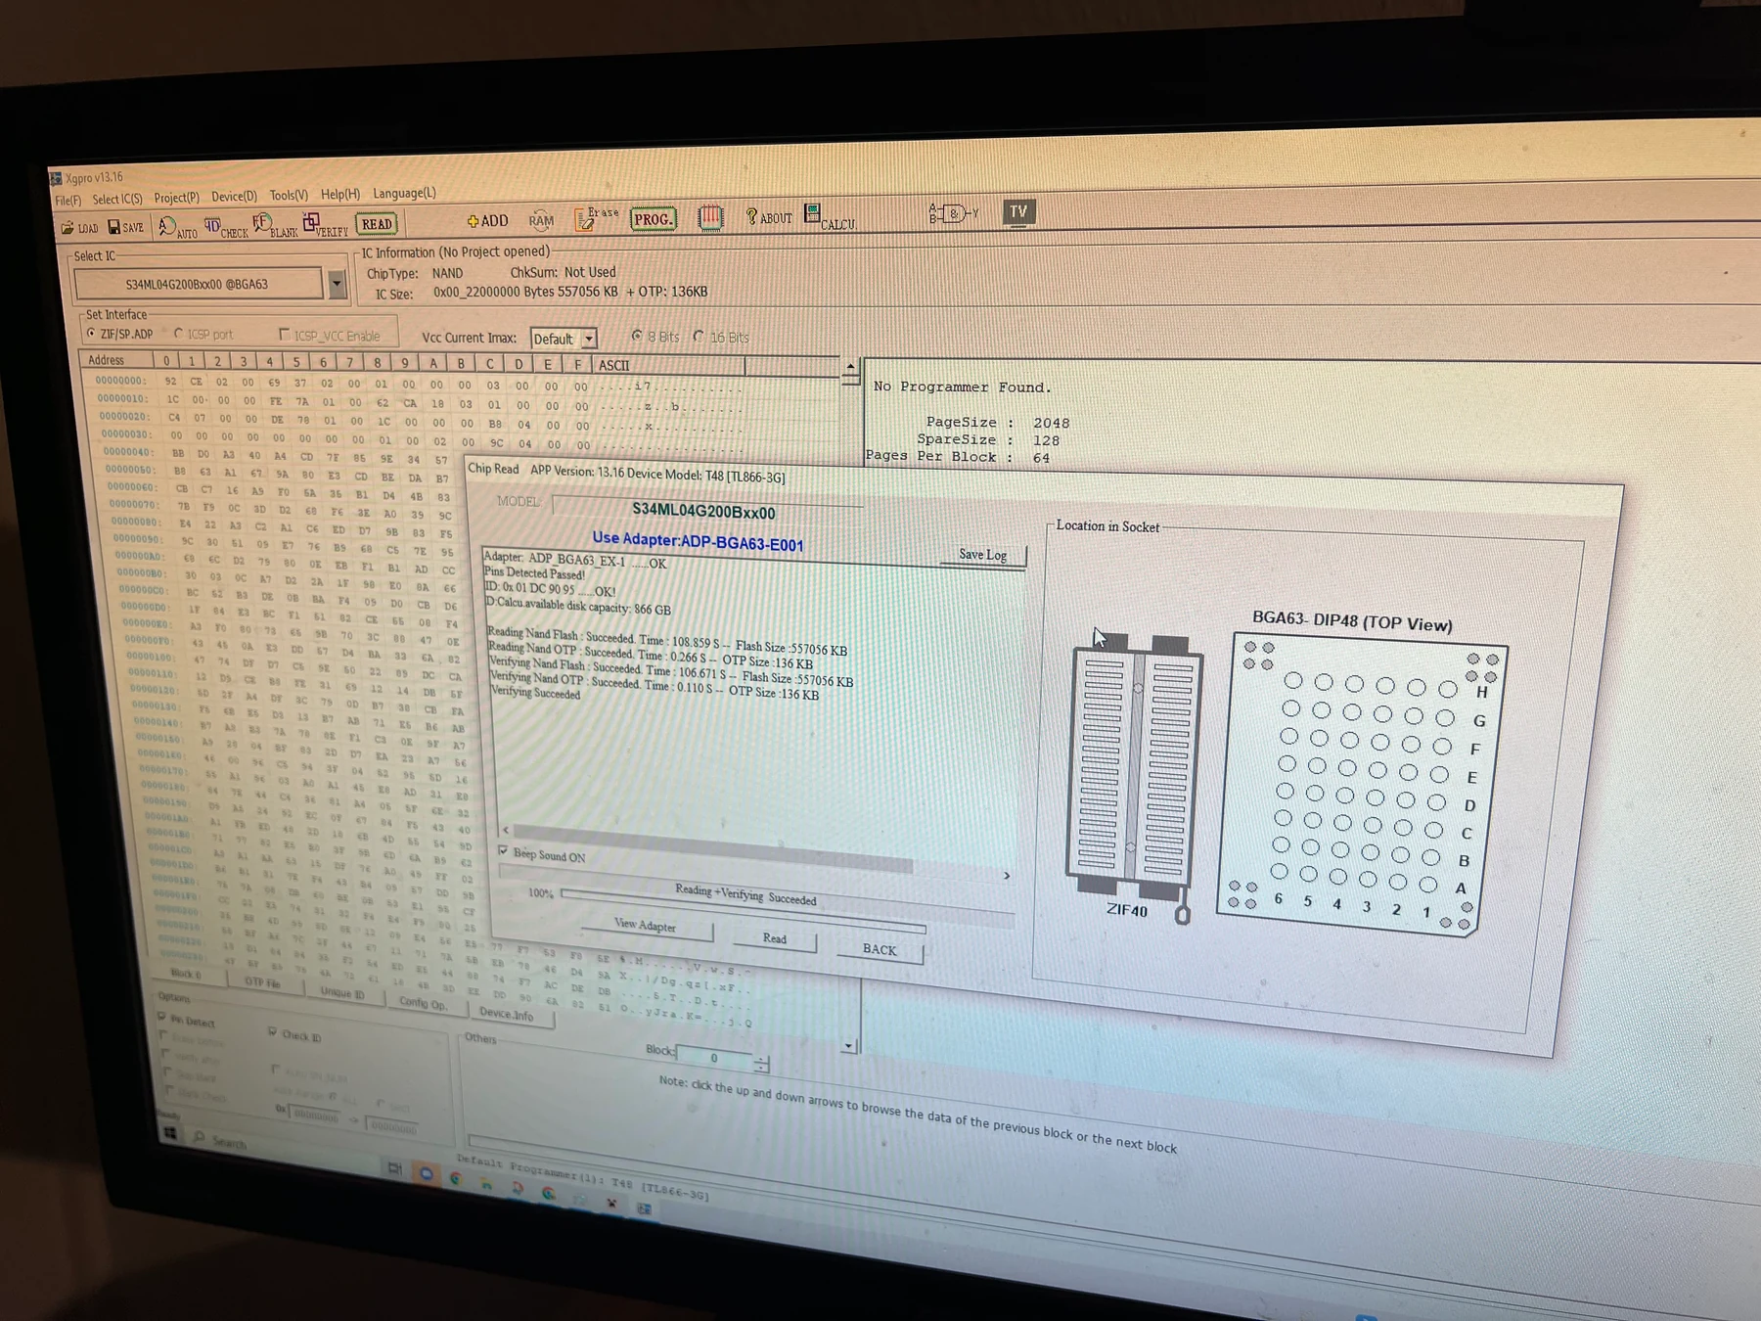Click the ID CHECK toolbar icon
Viewport: 1761px width, 1321px height.
(225, 227)
